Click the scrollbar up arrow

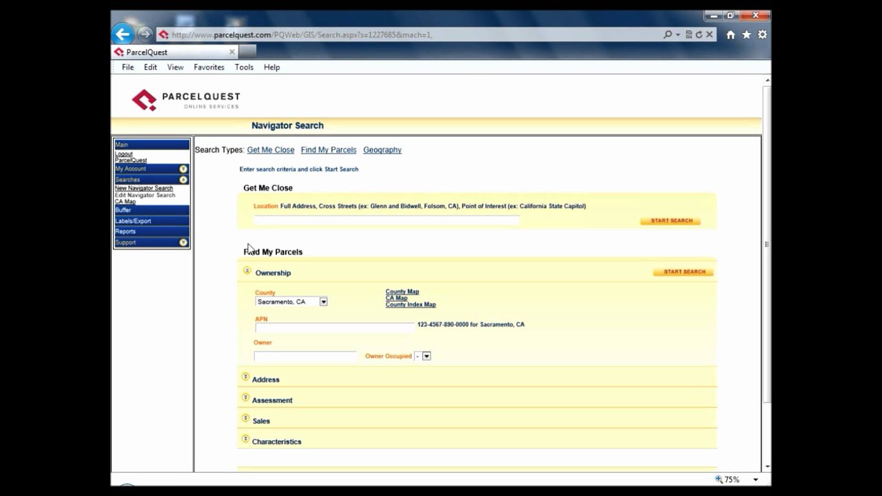(x=766, y=80)
